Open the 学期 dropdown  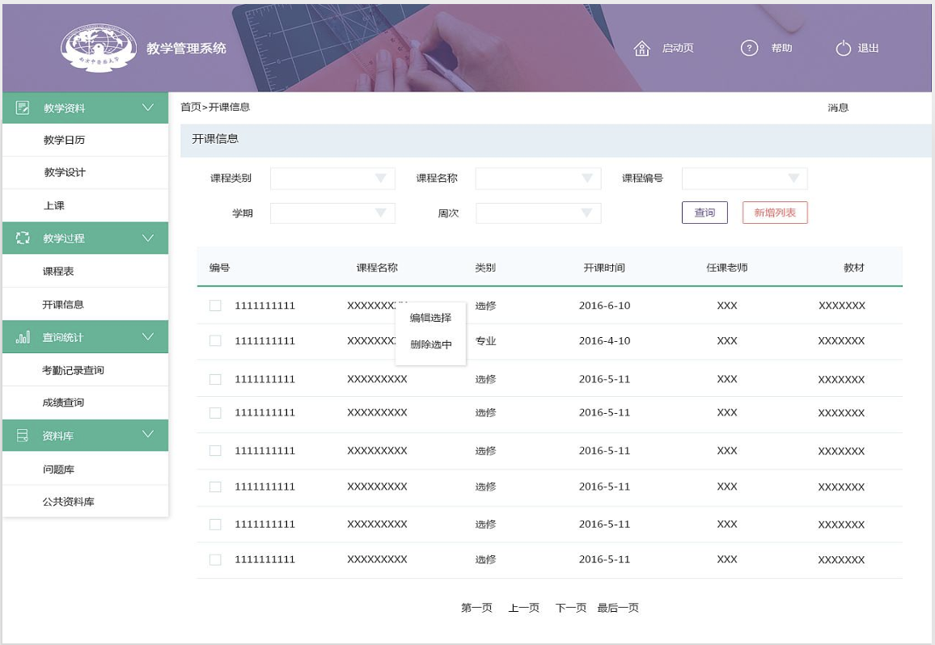332,213
